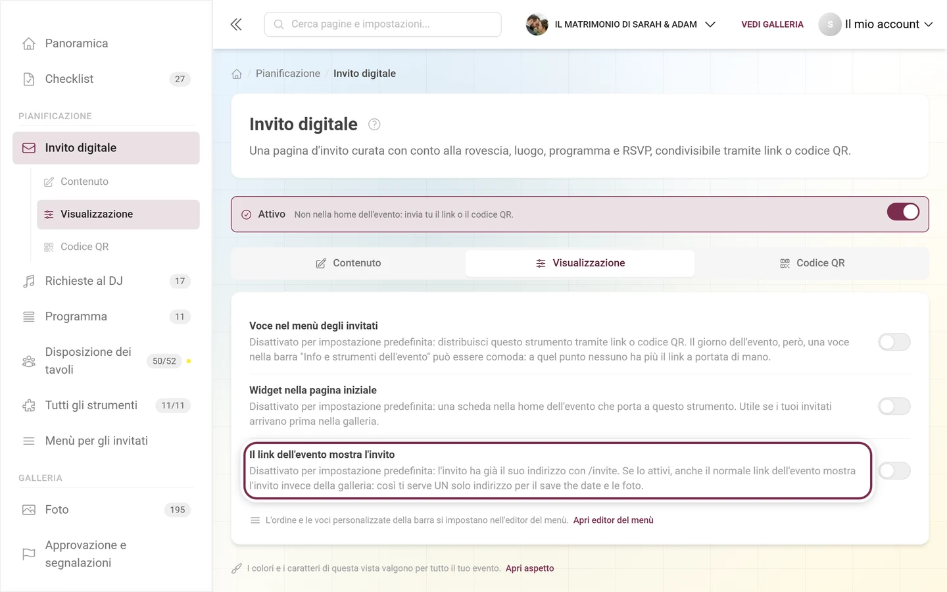Expand the Il mio account menu

pyautogui.click(x=876, y=24)
